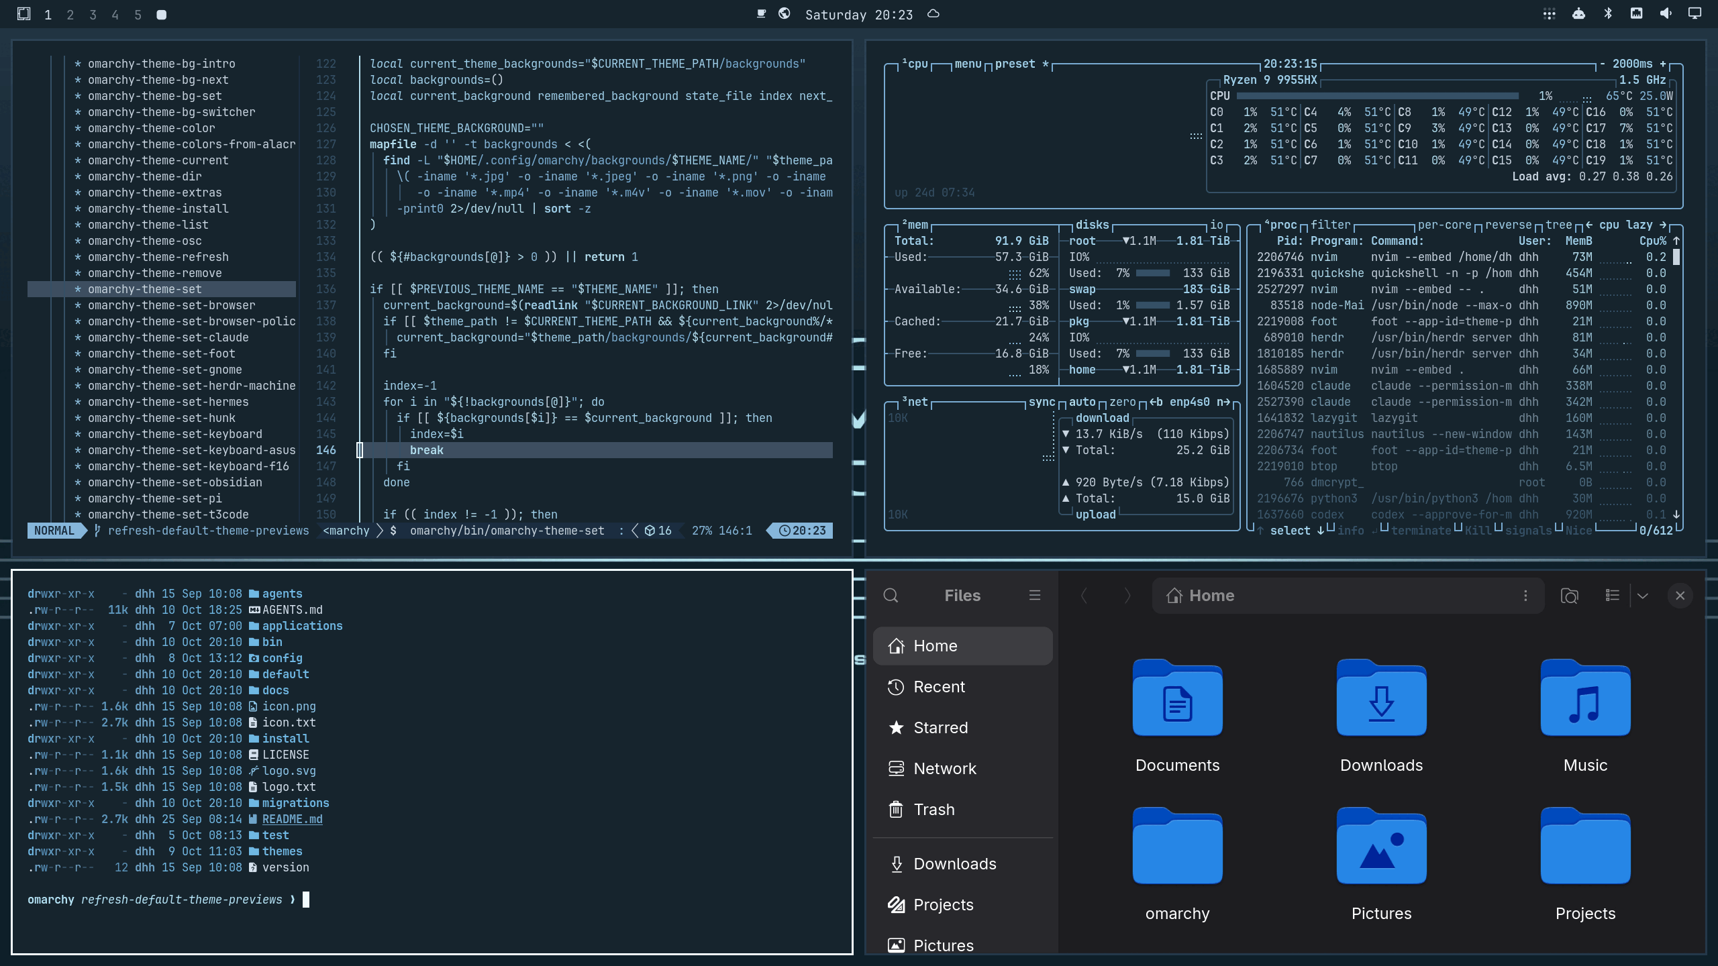Go forward in Files navigation

tap(1127, 596)
